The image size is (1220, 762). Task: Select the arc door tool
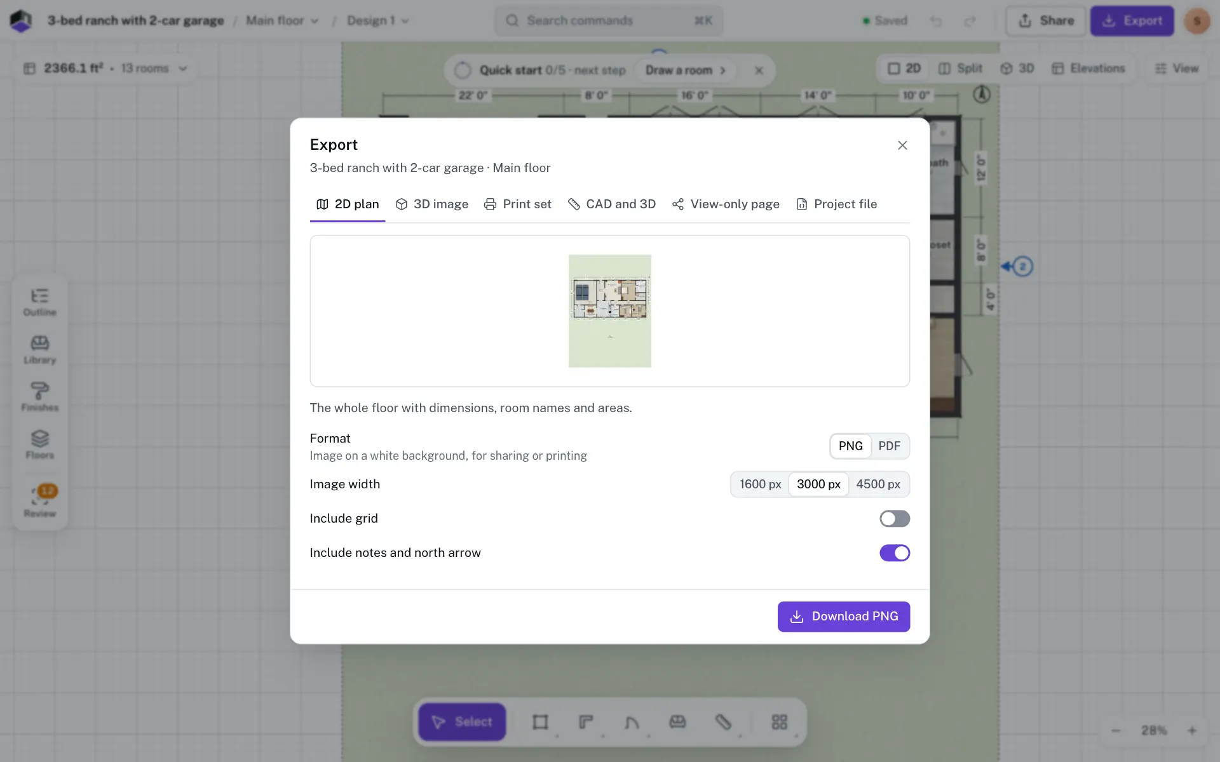click(632, 722)
